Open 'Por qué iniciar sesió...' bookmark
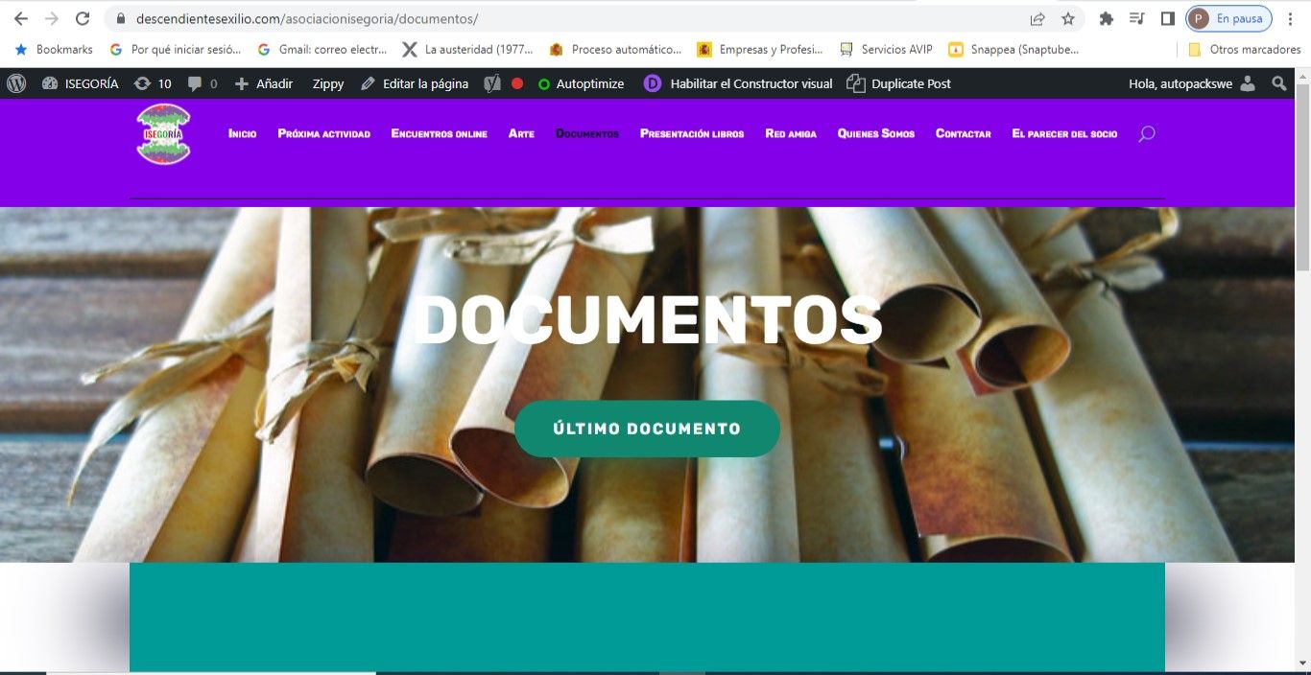 pyautogui.click(x=176, y=49)
